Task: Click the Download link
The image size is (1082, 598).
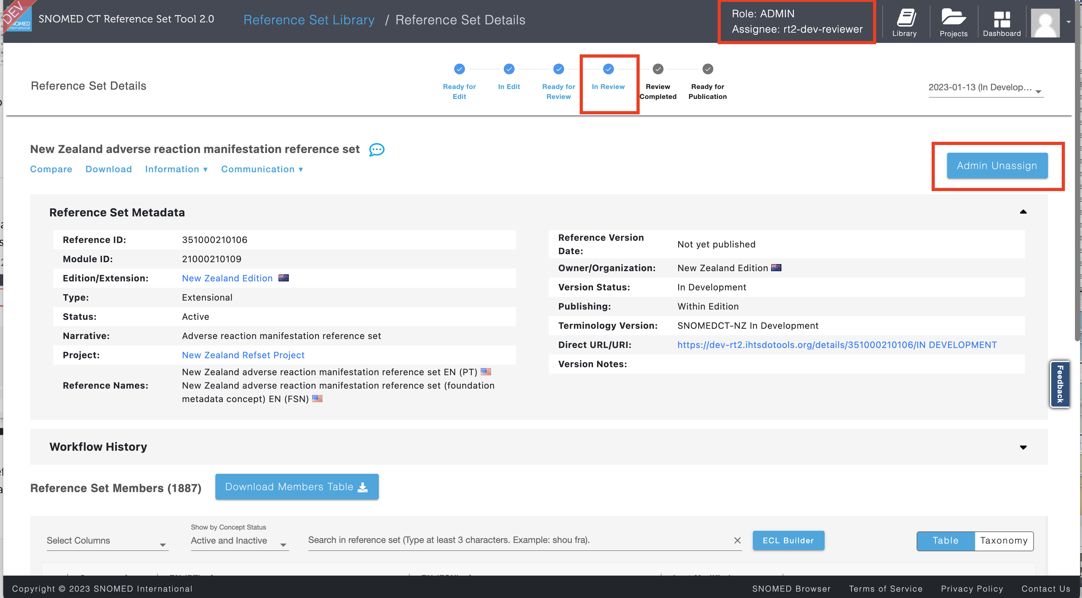Action: tap(108, 169)
